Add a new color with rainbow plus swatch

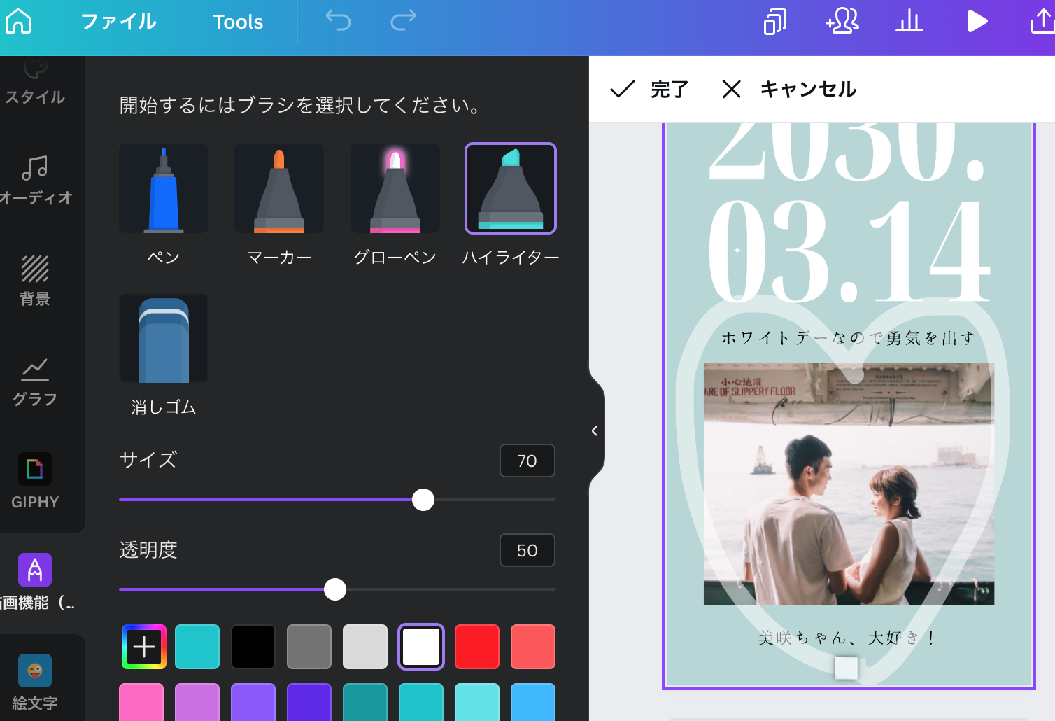point(144,647)
